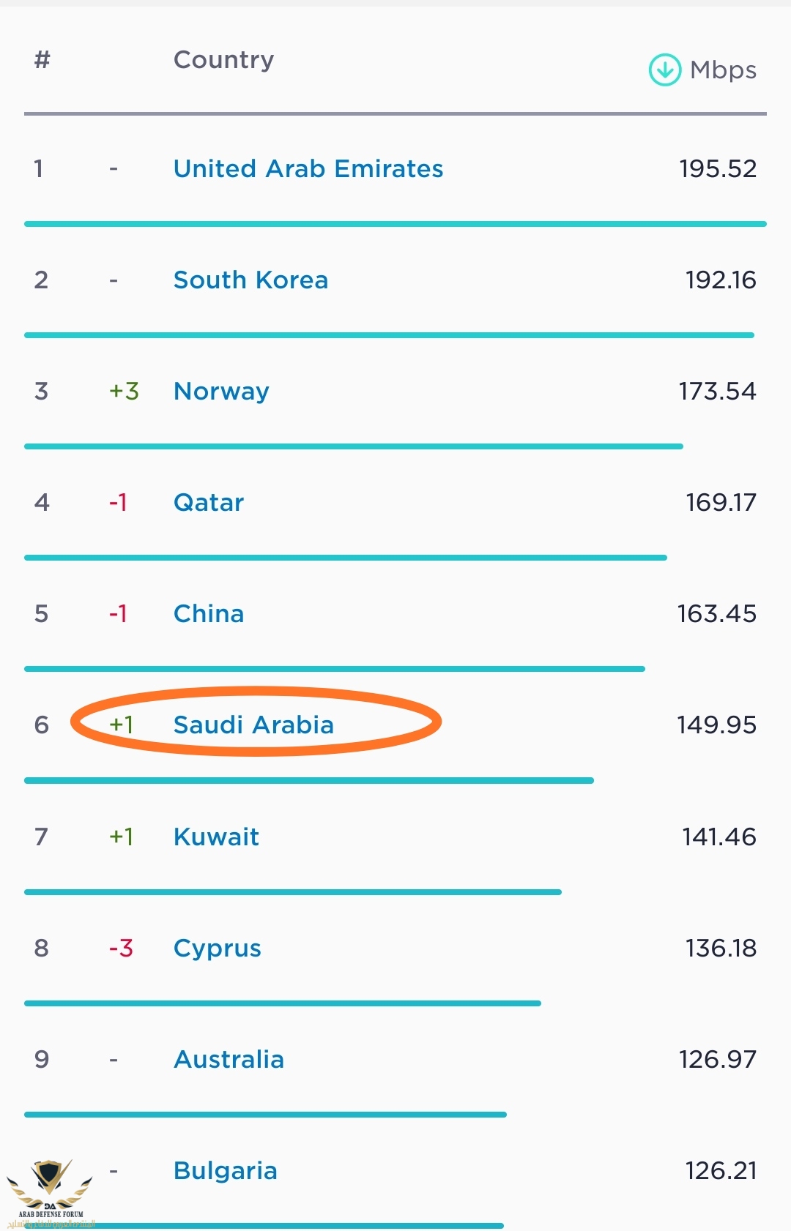Click the download arrow icon beside Mbps

click(665, 70)
